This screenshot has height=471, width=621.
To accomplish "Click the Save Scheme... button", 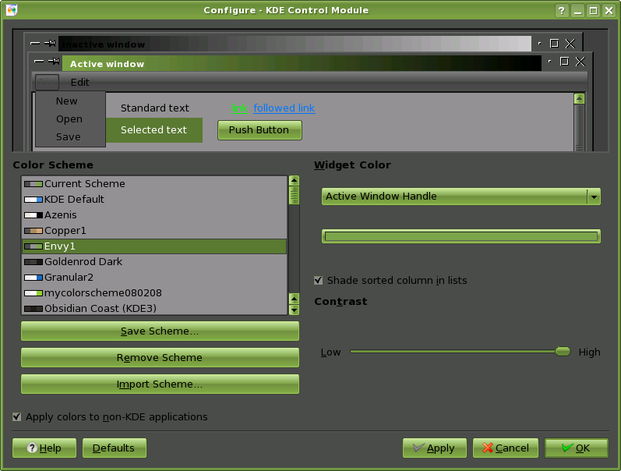I will [x=160, y=331].
